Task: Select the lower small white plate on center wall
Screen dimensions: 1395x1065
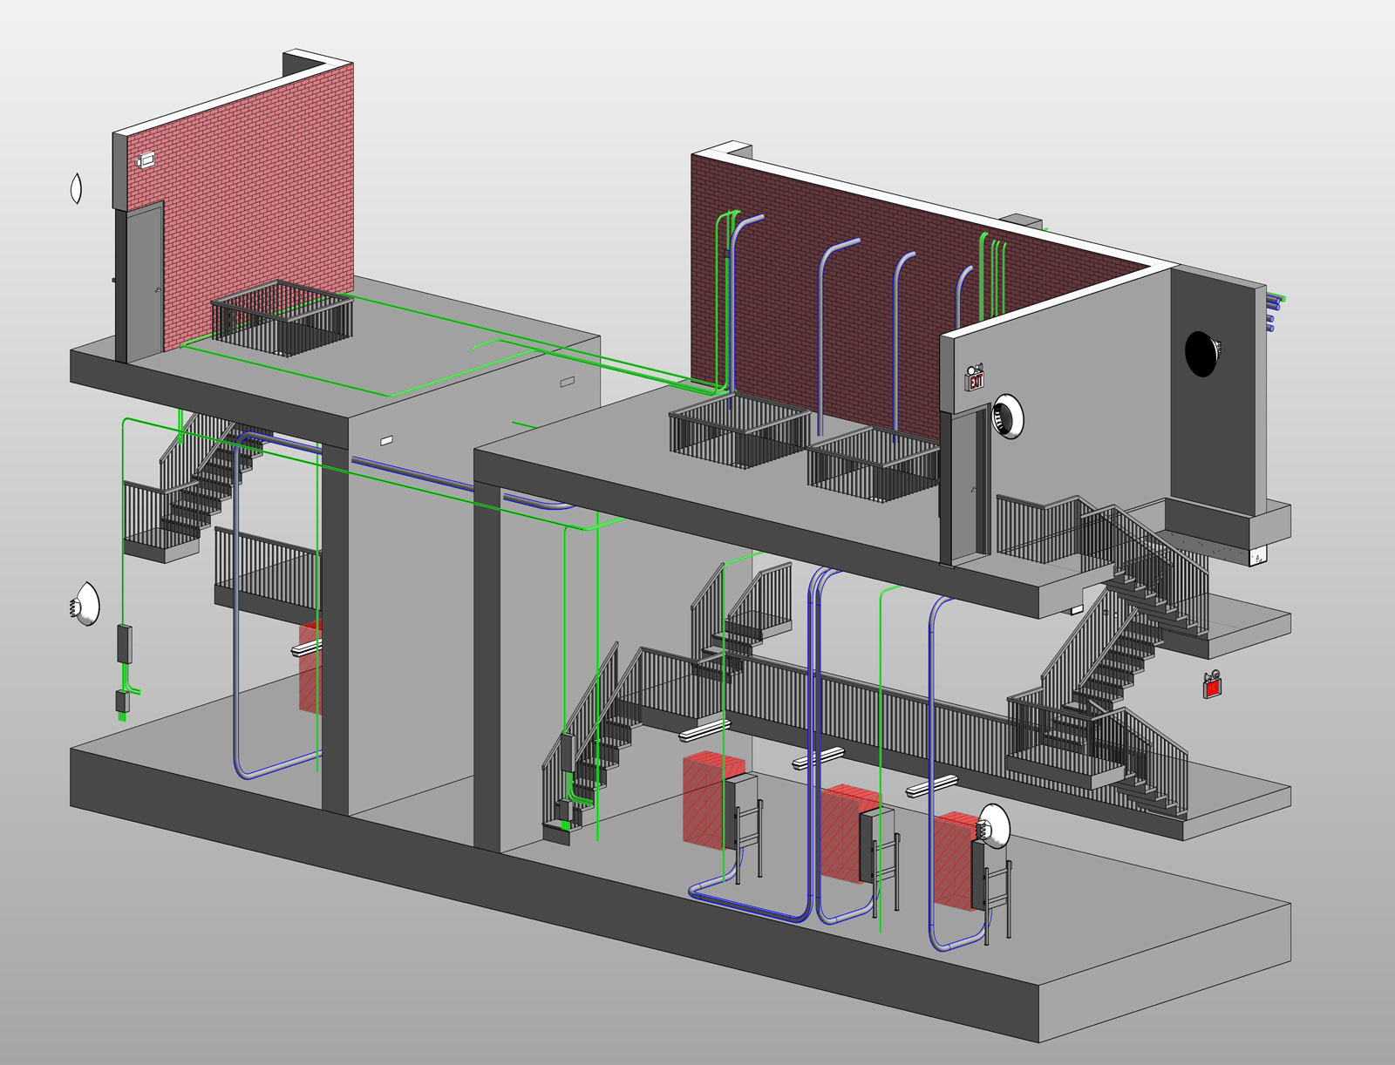Action: [386, 441]
